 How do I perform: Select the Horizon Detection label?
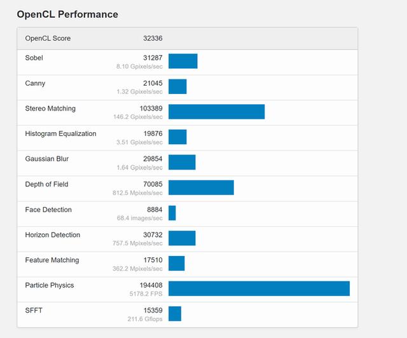click(x=53, y=235)
